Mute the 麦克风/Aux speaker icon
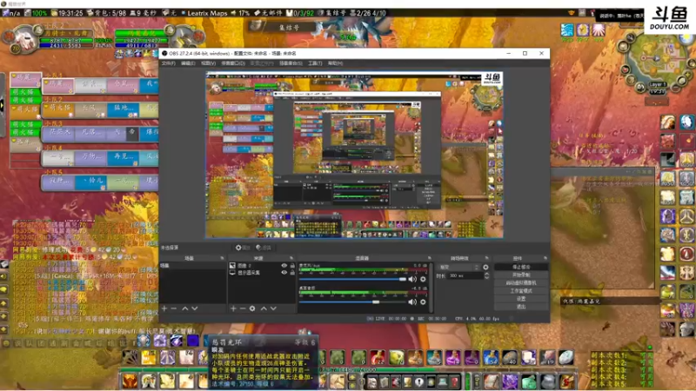This screenshot has width=696, height=391. 412,279
